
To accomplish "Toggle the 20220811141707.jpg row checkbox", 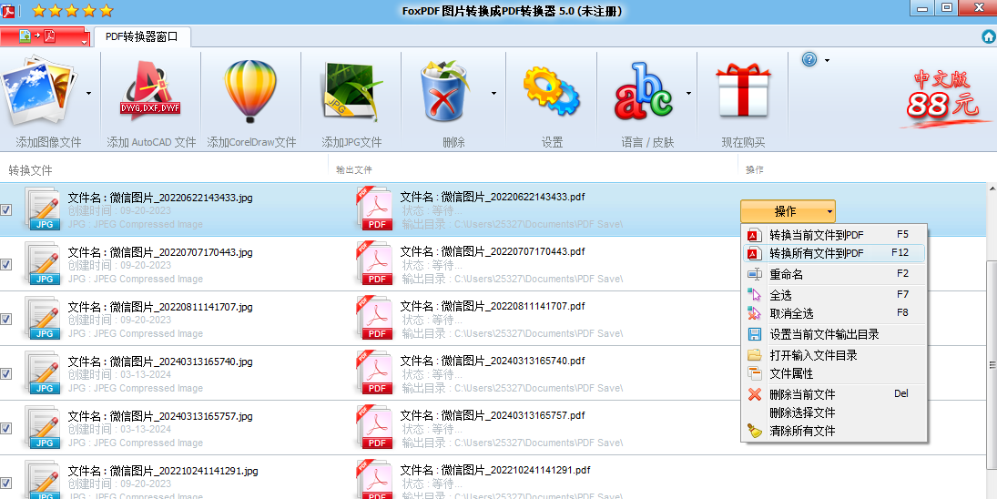I will point(6,319).
